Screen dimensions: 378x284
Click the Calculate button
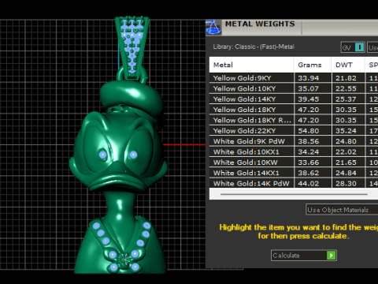304,256
